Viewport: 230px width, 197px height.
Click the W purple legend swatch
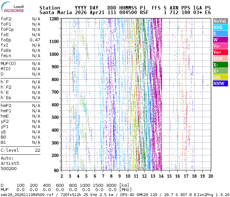(220, 40)
